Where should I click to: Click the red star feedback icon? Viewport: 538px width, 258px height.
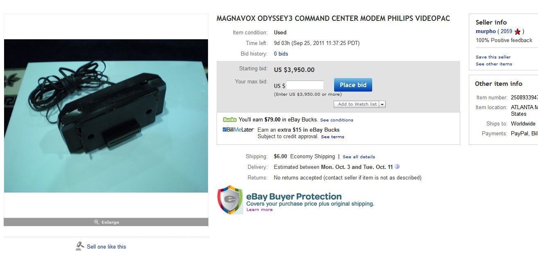(x=518, y=31)
